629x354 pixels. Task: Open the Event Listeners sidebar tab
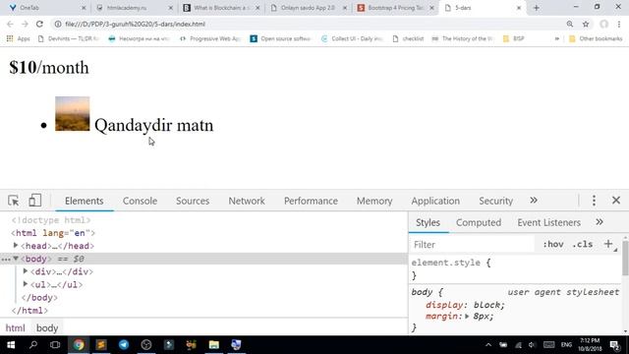tap(548, 222)
